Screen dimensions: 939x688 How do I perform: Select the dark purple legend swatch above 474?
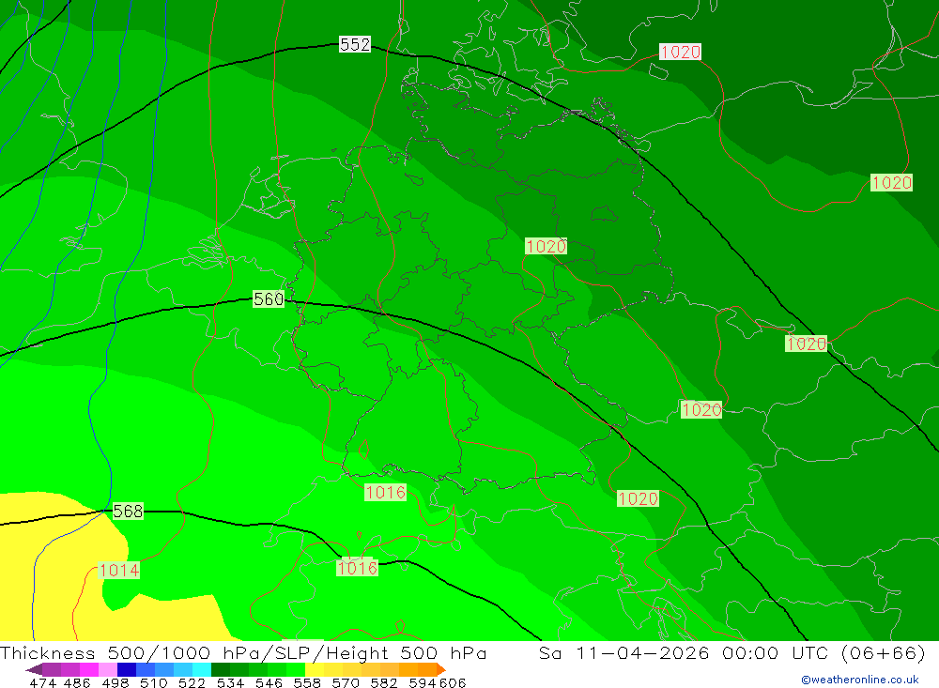(52, 669)
